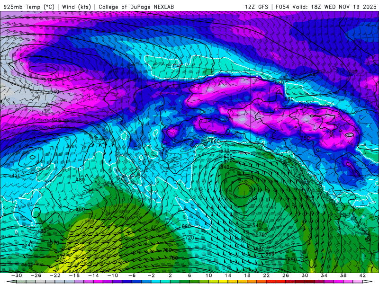
Task: Click the 18 value on the temperature scale
Action: pyautogui.click(x=247, y=275)
